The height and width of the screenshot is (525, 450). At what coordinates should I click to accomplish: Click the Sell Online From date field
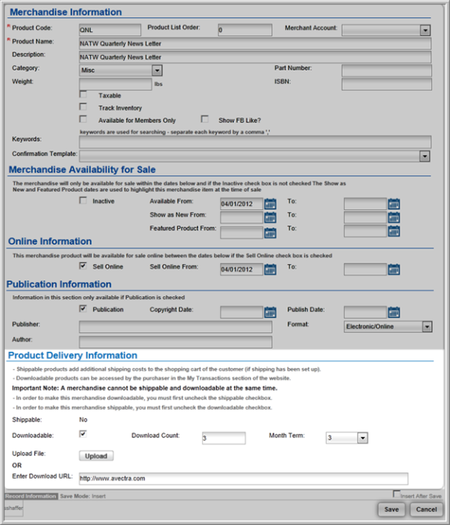coord(241,270)
